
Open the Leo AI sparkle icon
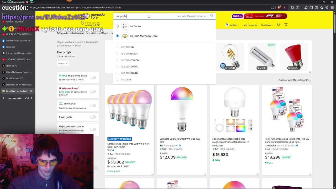322,8
